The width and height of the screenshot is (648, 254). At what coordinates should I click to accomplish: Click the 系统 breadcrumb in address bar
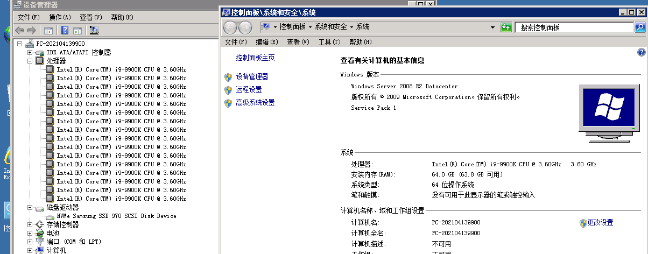click(x=363, y=27)
